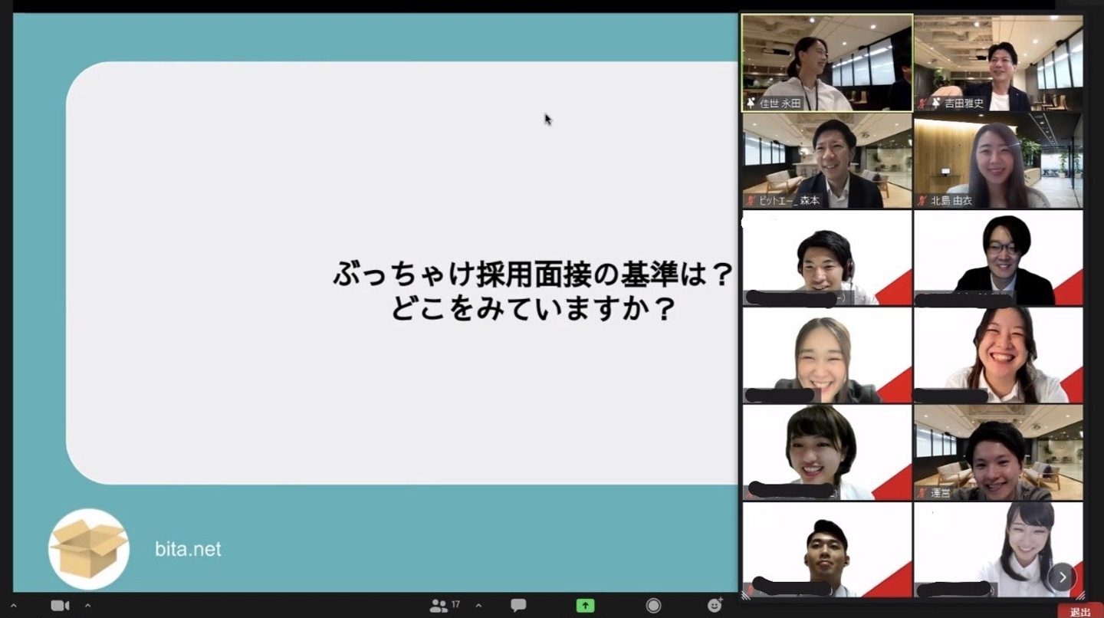Viewport: 1104px width, 618px height.
Task: Click the muted mic icon beside 吉田雅史
Action: [x=923, y=103]
